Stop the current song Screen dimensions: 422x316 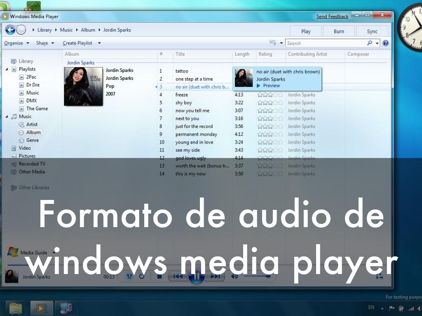pos(159,276)
